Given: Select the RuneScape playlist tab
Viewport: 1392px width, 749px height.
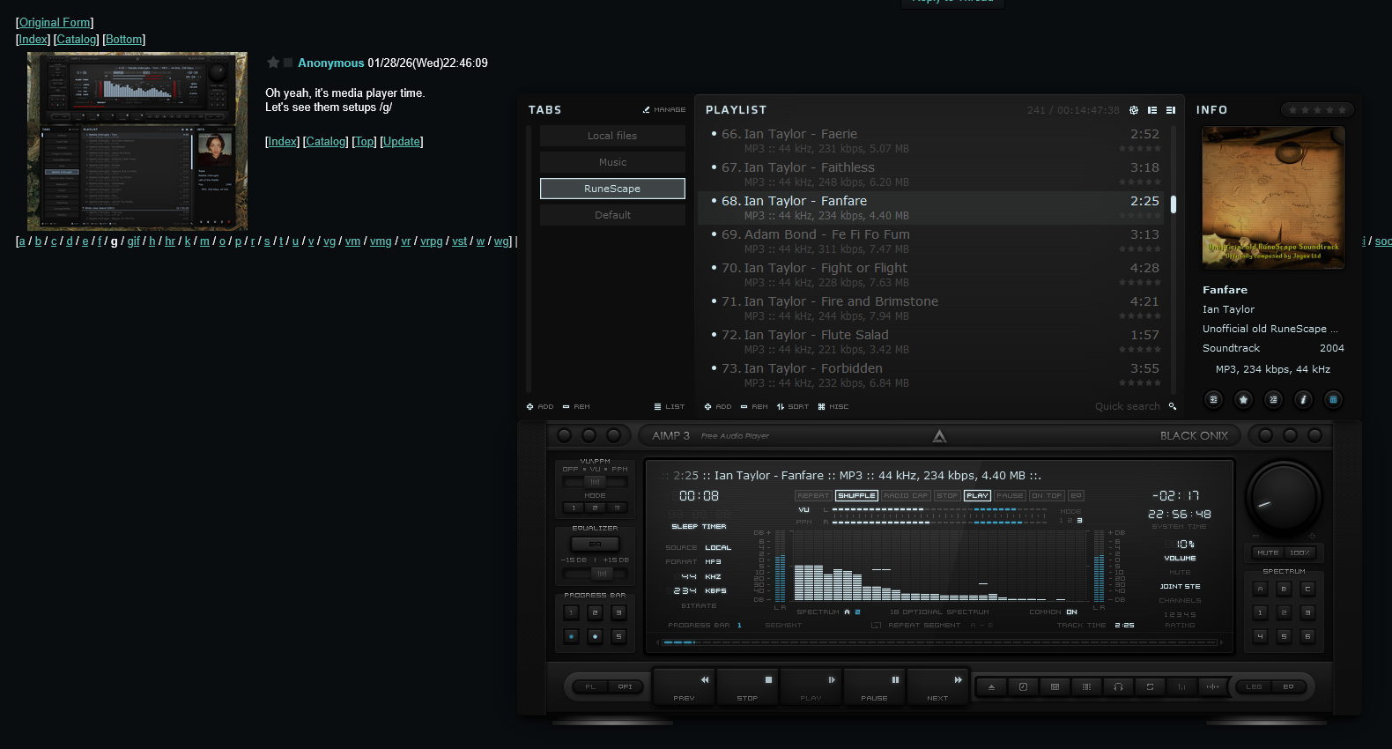Looking at the screenshot, I should coord(612,189).
